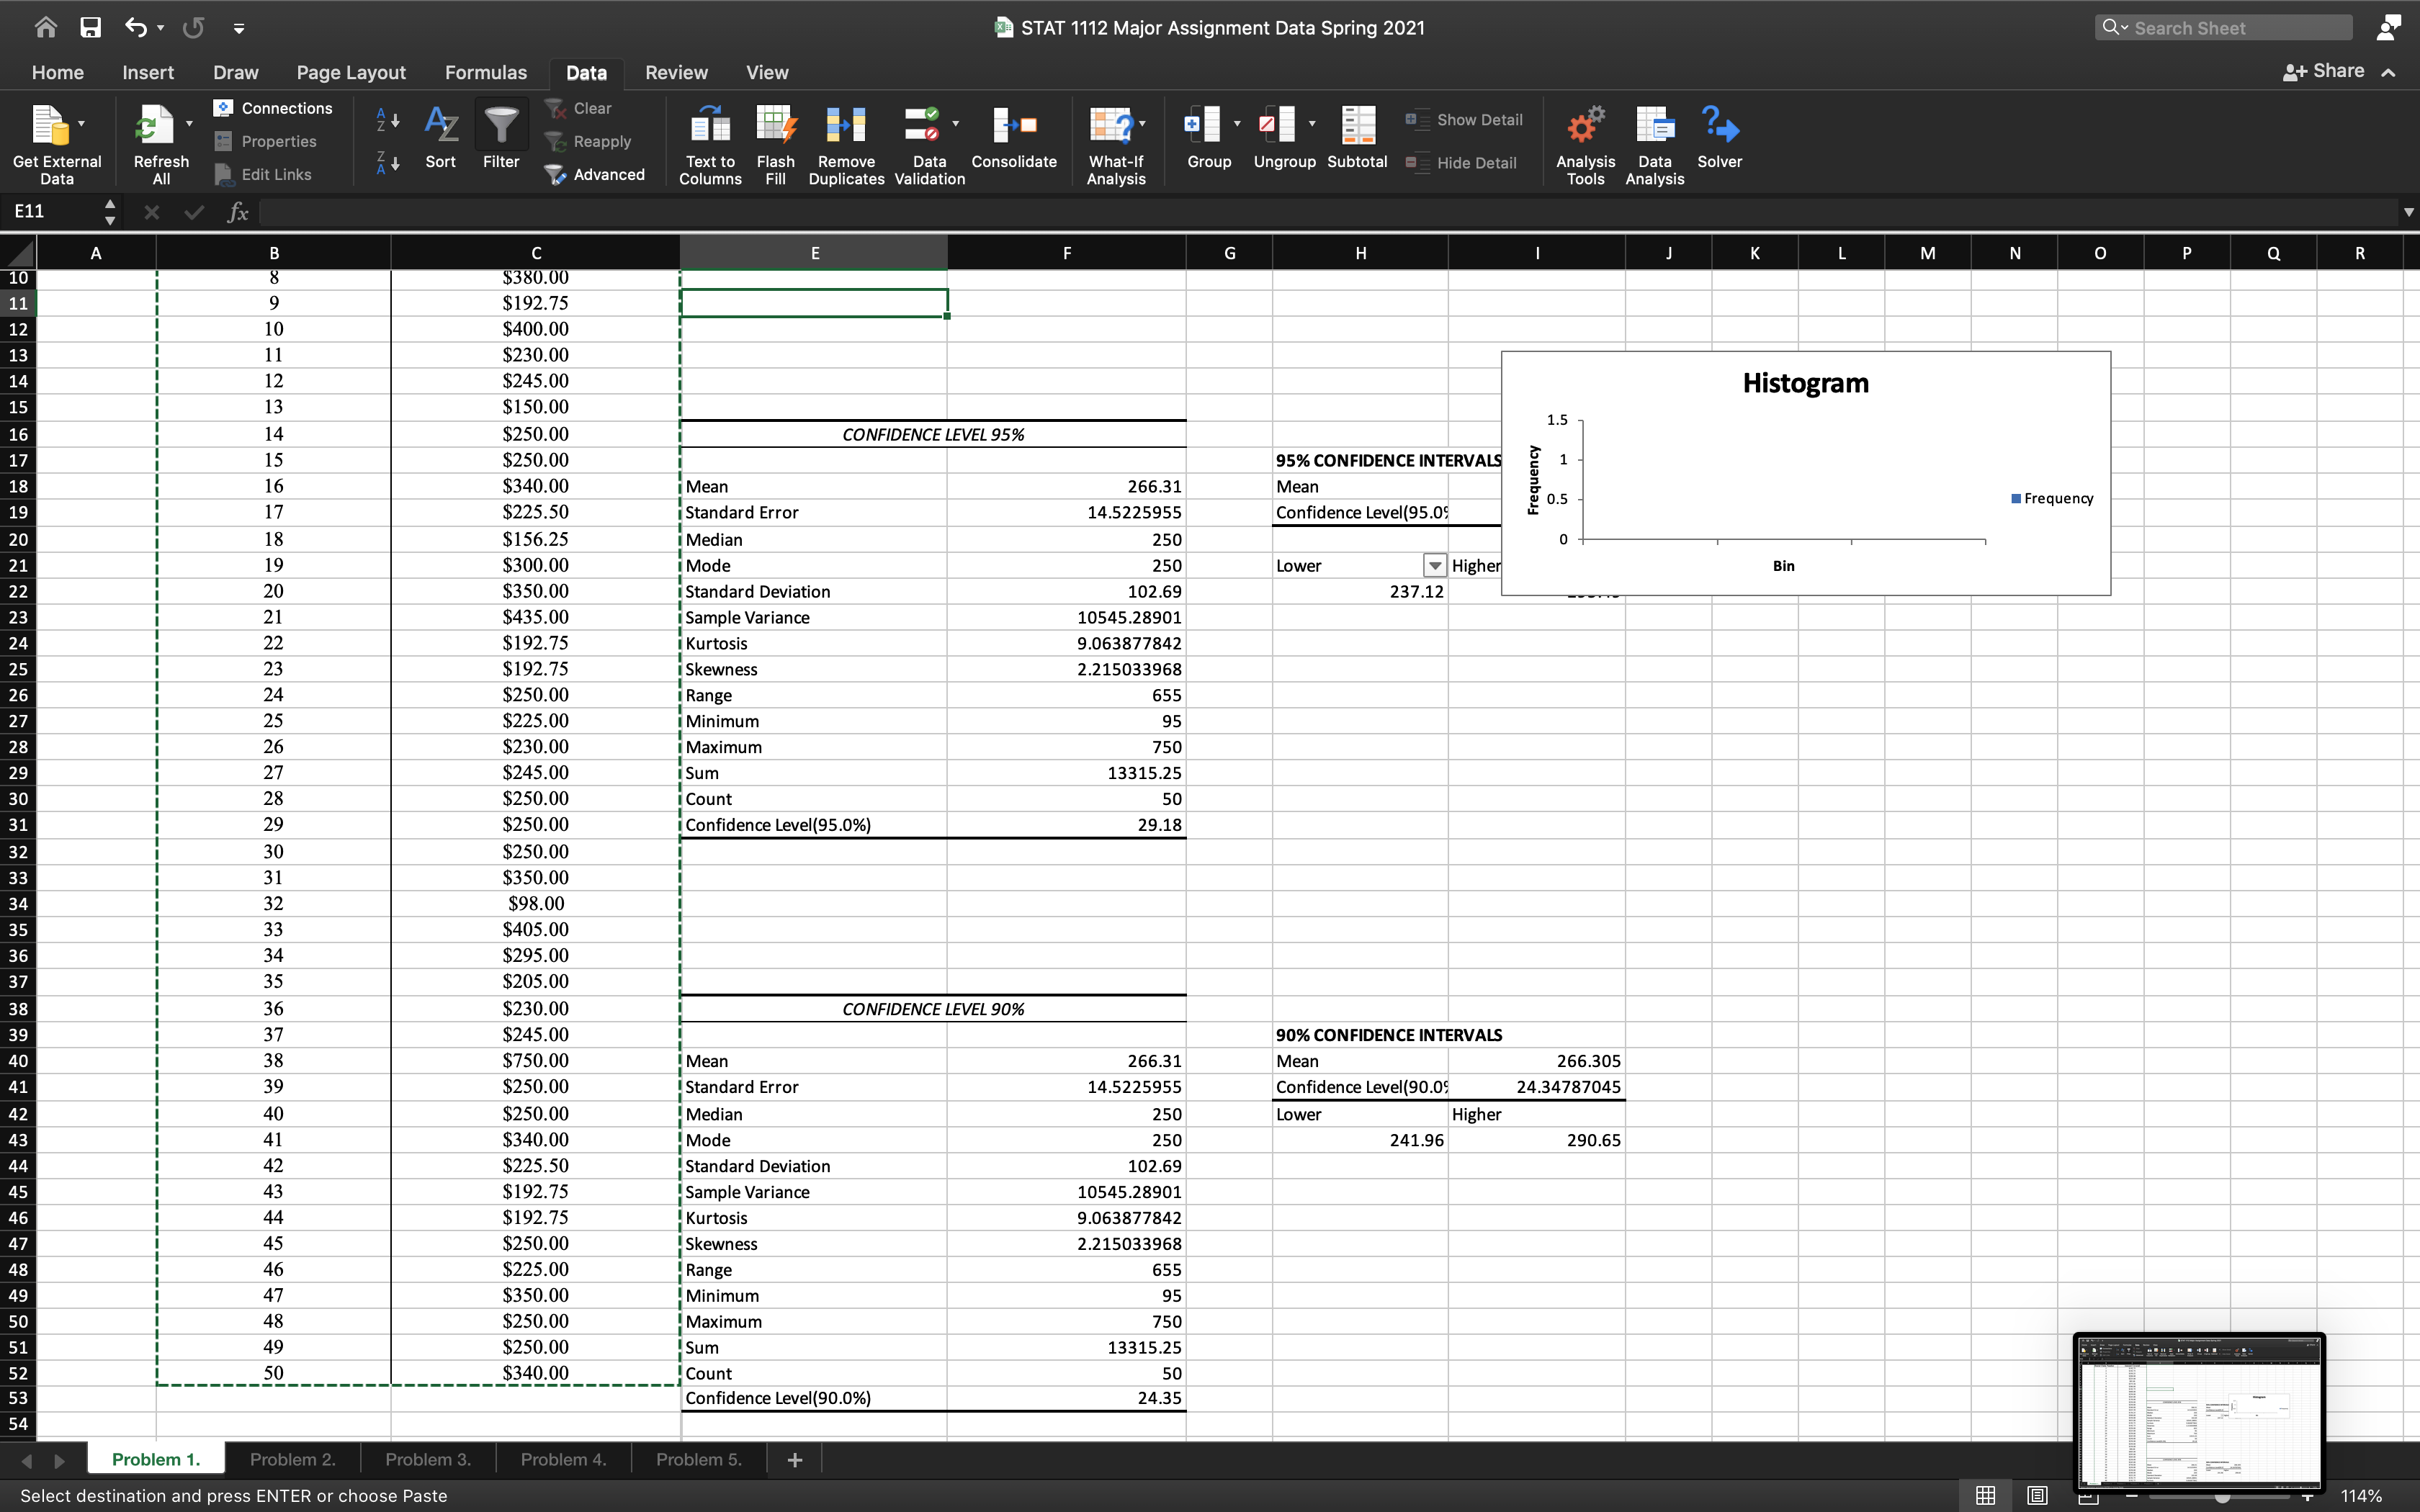This screenshot has width=2420, height=1512.
Task: Select Normal view in the status bar
Action: [1986, 1495]
